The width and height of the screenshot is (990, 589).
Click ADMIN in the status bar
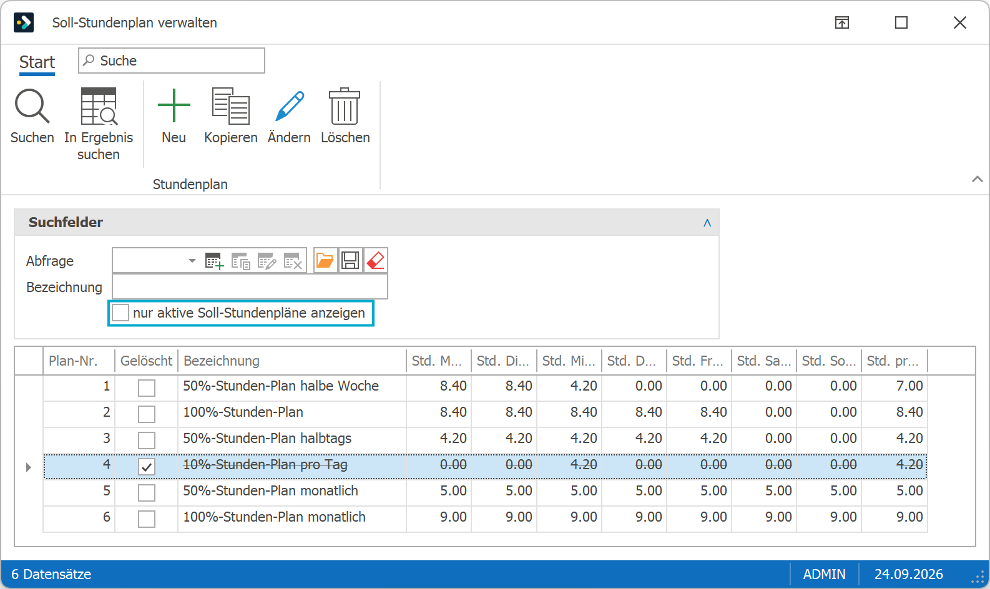(824, 574)
